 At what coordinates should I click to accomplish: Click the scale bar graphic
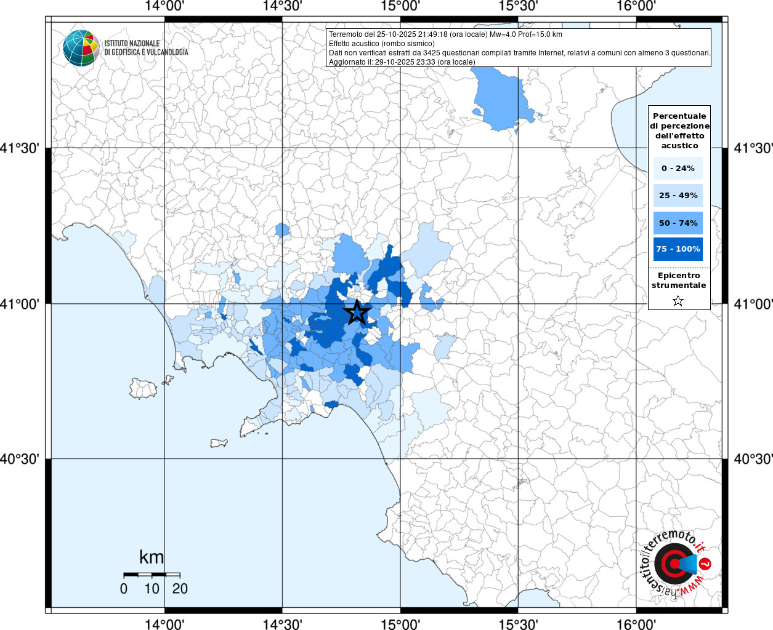click(x=152, y=575)
